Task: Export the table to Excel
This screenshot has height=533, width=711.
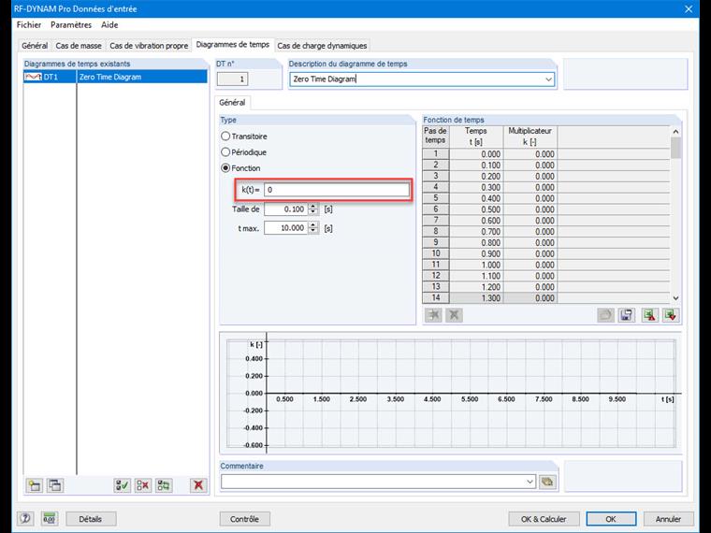Action: tap(650, 315)
